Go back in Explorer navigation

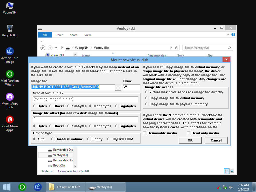[43, 48]
